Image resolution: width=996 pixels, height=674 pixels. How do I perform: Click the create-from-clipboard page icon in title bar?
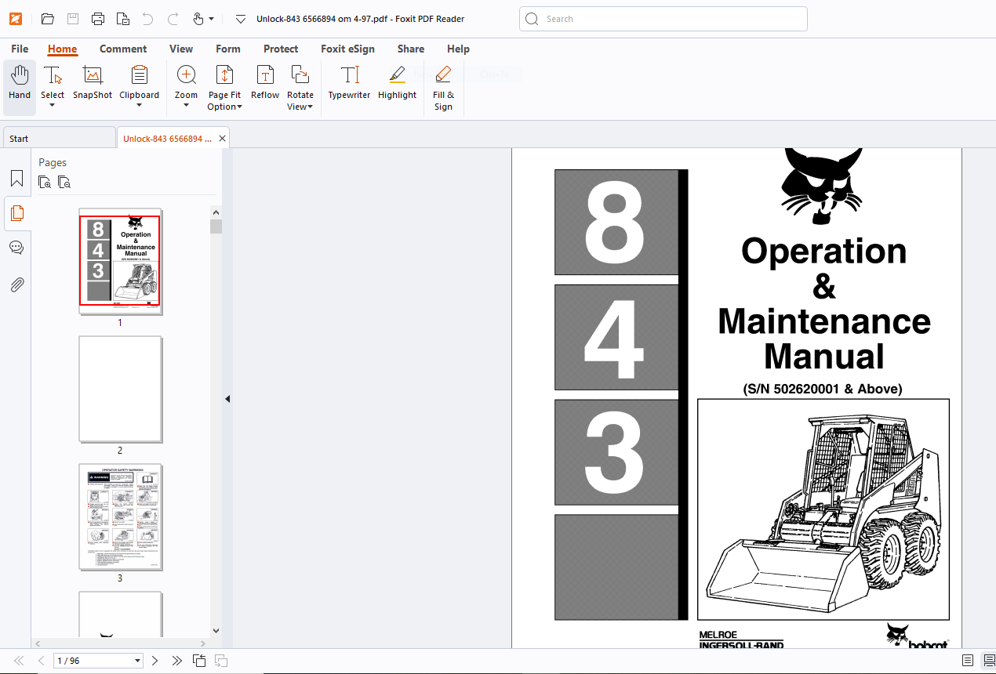coord(122,19)
